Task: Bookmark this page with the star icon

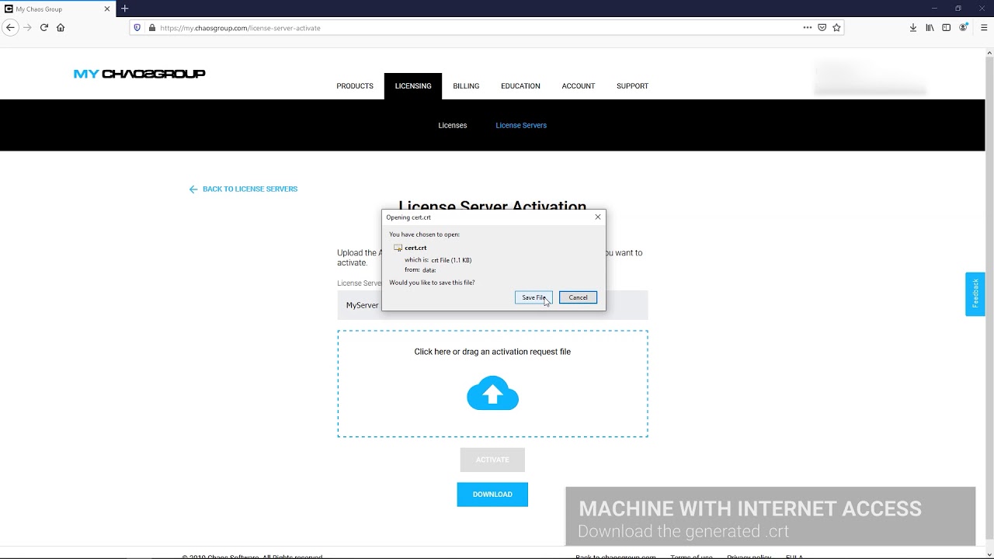Action: tap(836, 27)
